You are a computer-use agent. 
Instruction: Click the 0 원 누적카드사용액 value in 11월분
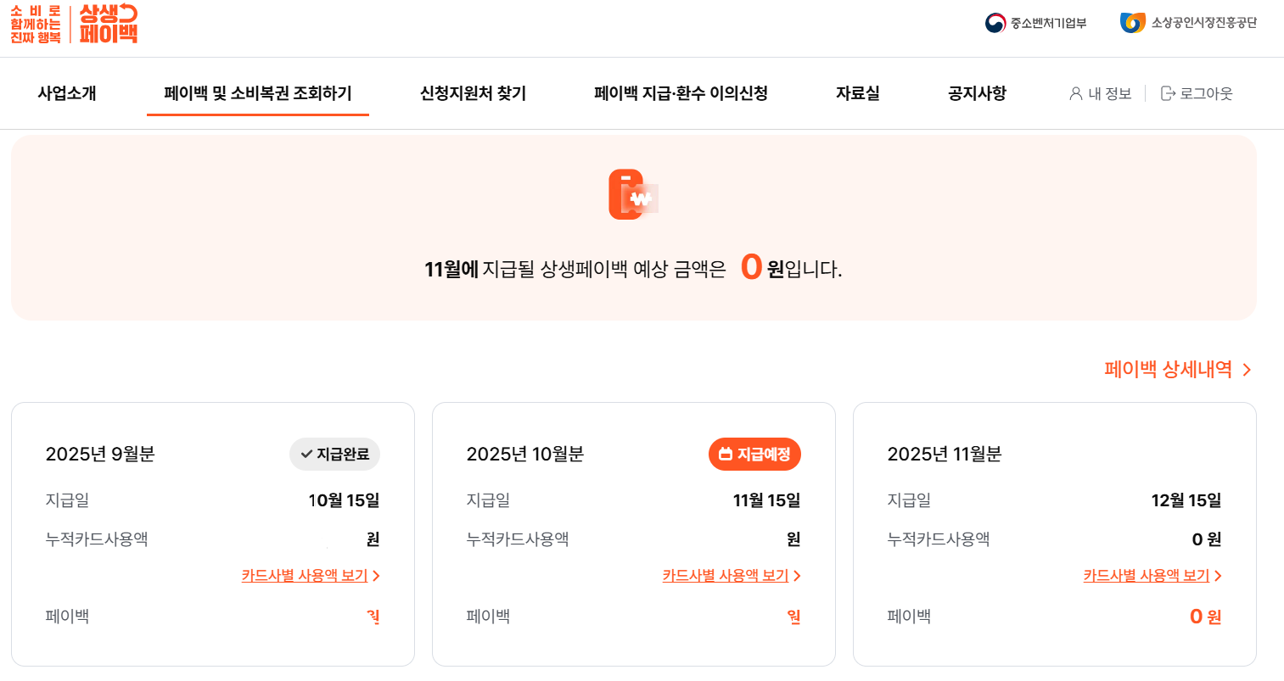(x=1207, y=539)
